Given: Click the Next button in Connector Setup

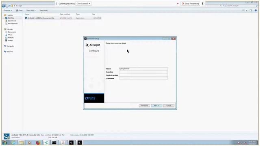Looking at the screenshot, I should point(156,105).
